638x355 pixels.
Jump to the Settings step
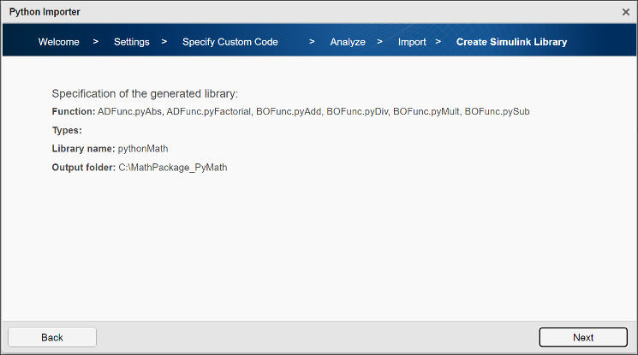[131, 42]
